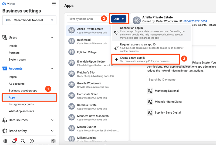Expand the Brand safety section
Image resolution: width=216 pixels, height=145 pixels.
point(52,131)
